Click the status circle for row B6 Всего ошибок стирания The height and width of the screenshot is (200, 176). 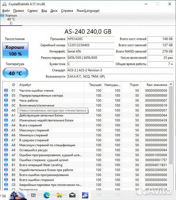click(6, 180)
